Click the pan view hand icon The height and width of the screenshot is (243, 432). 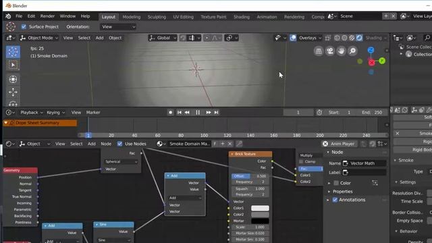point(341,51)
